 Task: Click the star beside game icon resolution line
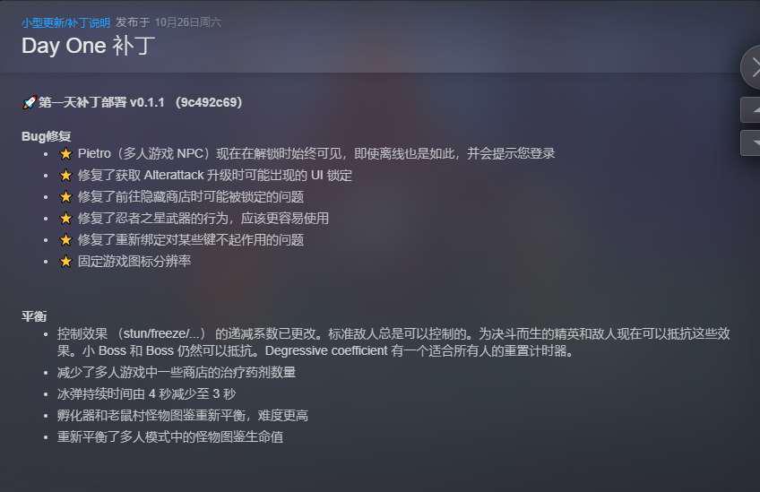[65, 262]
